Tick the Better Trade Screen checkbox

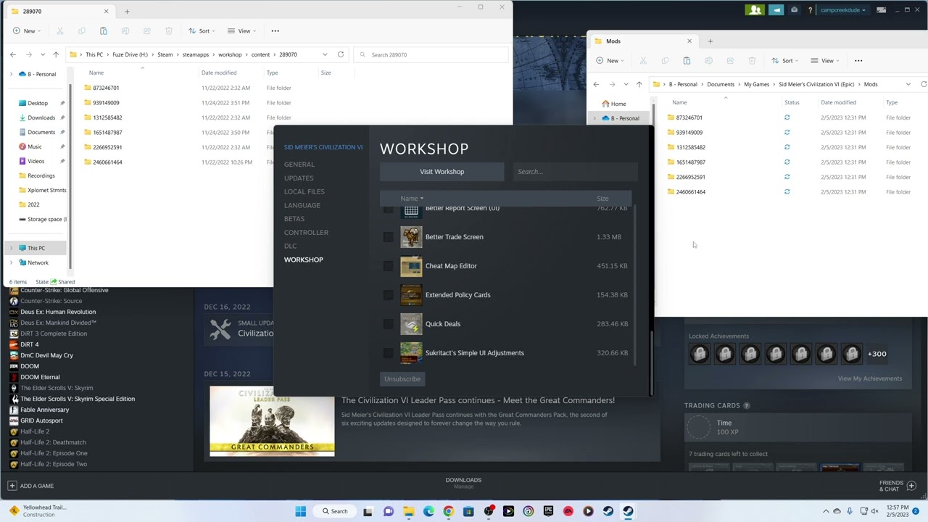pyautogui.click(x=389, y=237)
